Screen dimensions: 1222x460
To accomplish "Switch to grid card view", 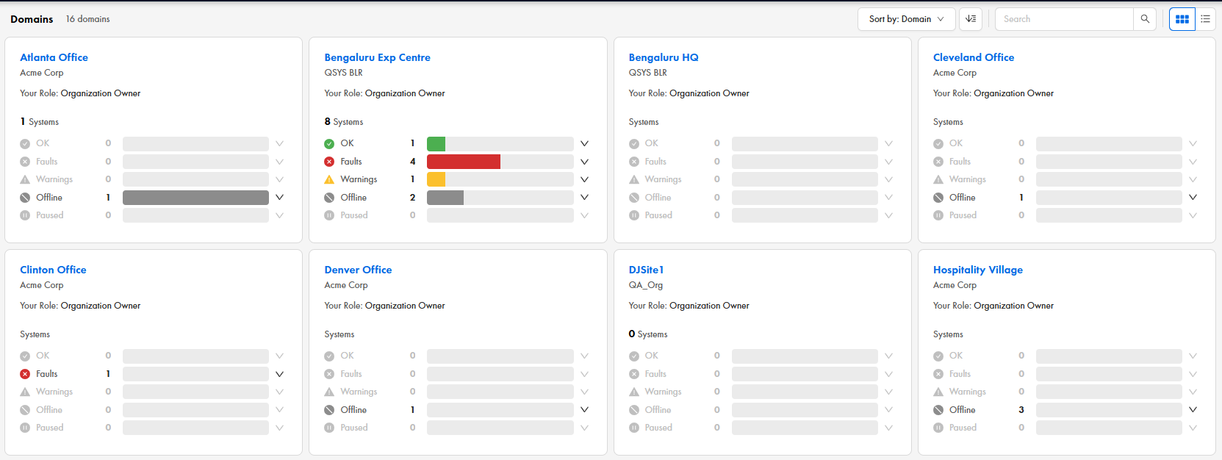I will tap(1182, 19).
